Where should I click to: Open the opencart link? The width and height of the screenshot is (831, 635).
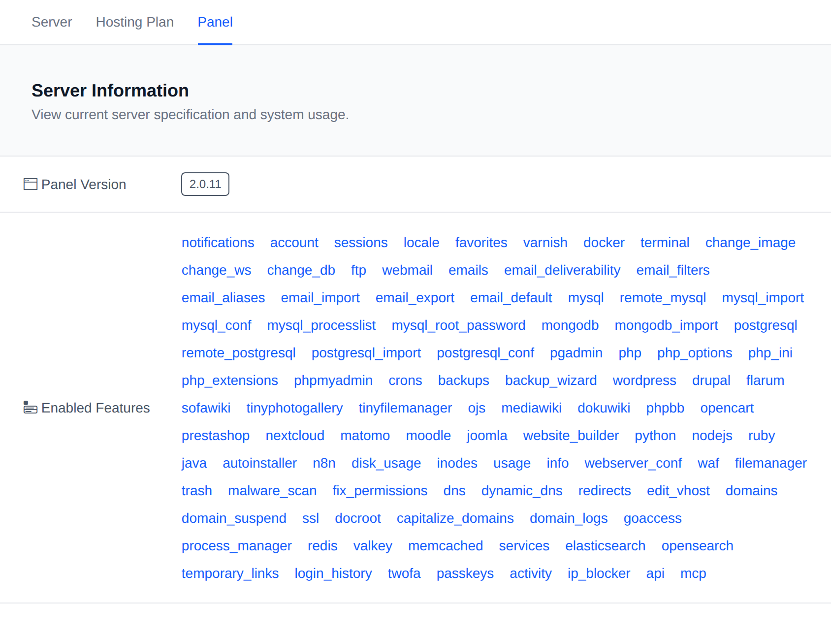(727, 408)
